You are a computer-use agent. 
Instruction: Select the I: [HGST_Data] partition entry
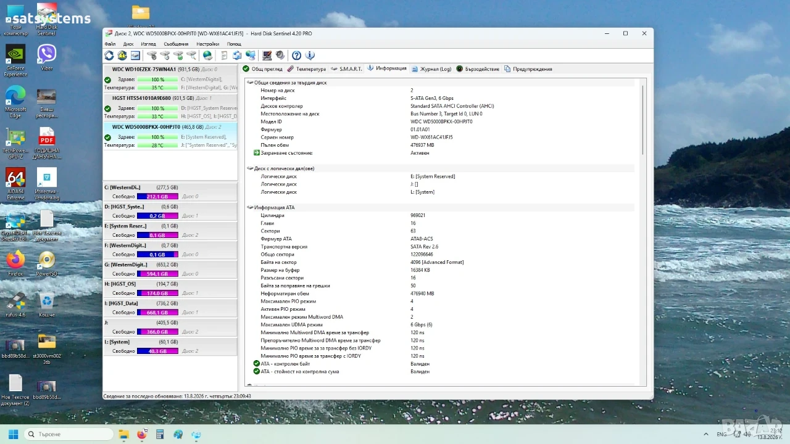(x=170, y=308)
